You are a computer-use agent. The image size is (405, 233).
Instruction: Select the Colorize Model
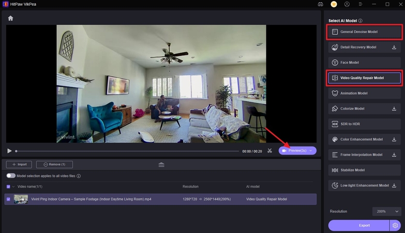[x=364, y=109]
